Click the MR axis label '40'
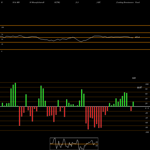This screenshot has height=150, width=150. click(x=146, y=99)
